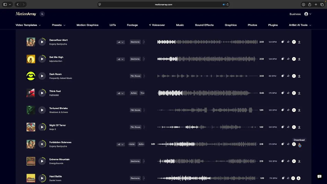Download the Dark Room track
The image size is (327, 184).
tap(299, 76)
